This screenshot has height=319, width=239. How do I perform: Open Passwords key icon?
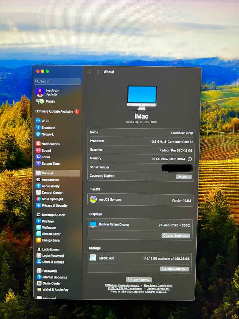coord(39,271)
